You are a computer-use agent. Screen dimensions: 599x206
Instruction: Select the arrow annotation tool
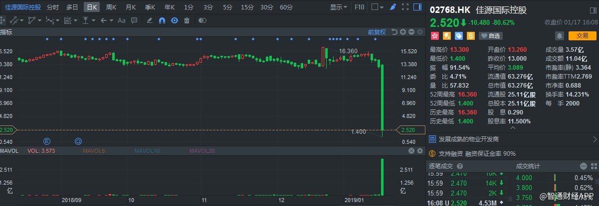coord(104,20)
